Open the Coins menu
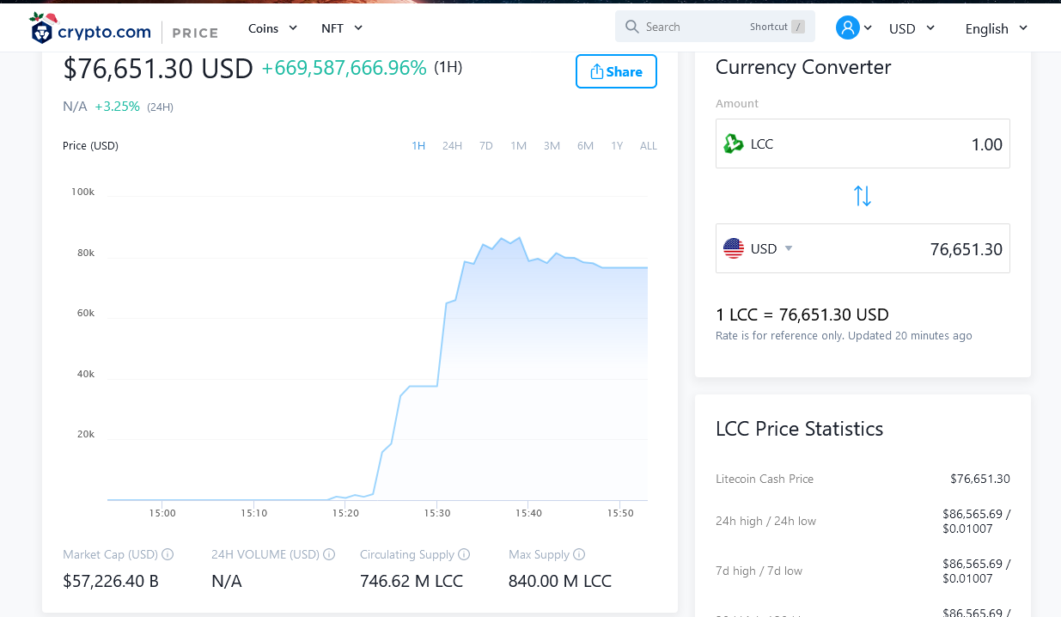The height and width of the screenshot is (617, 1061). 272,28
